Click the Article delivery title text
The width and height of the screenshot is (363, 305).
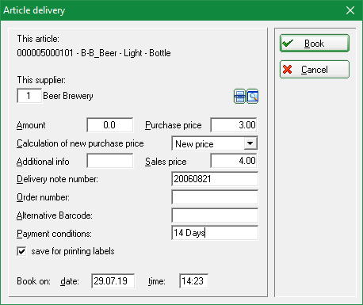(x=34, y=10)
